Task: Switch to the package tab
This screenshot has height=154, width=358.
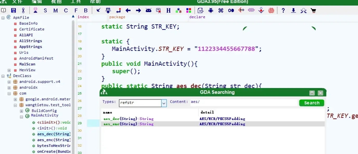Action: pos(117,17)
